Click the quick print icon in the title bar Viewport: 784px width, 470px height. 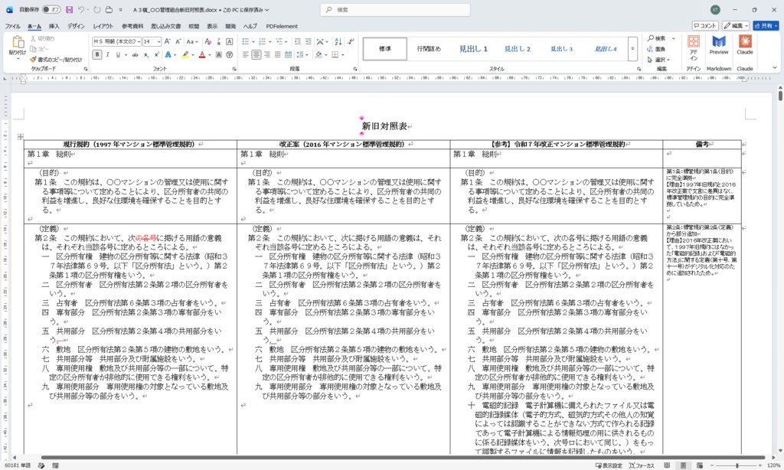[x=109, y=9]
